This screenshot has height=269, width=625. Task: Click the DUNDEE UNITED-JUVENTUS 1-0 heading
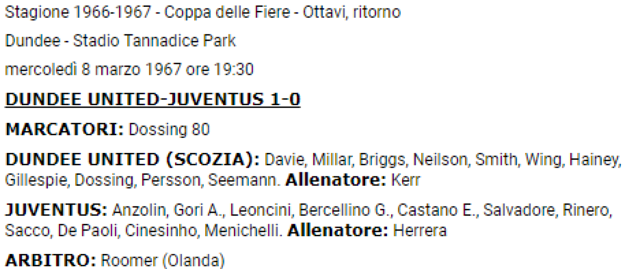click(x=153, y=99)
